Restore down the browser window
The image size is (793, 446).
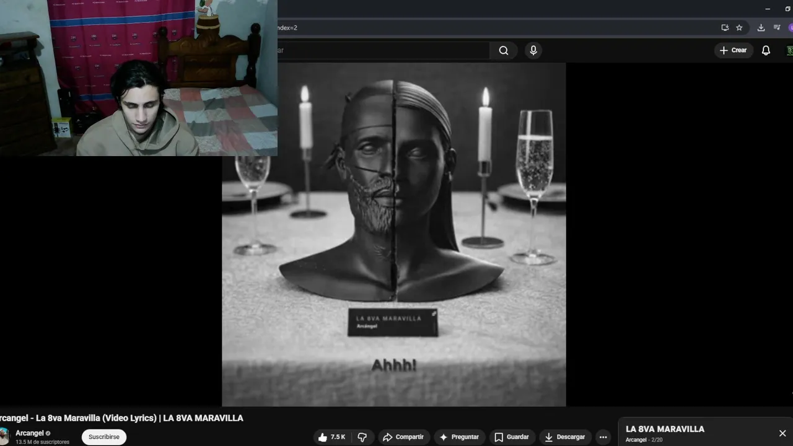787,9
